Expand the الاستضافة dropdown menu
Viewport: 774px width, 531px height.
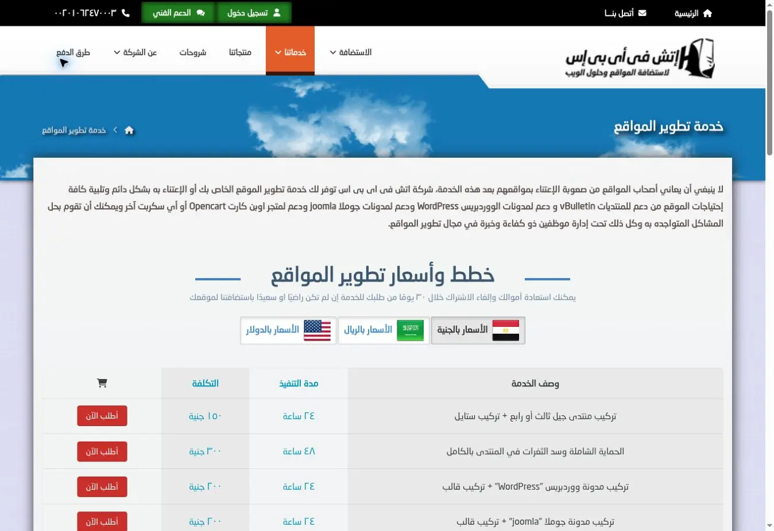(x=350, y=52)
